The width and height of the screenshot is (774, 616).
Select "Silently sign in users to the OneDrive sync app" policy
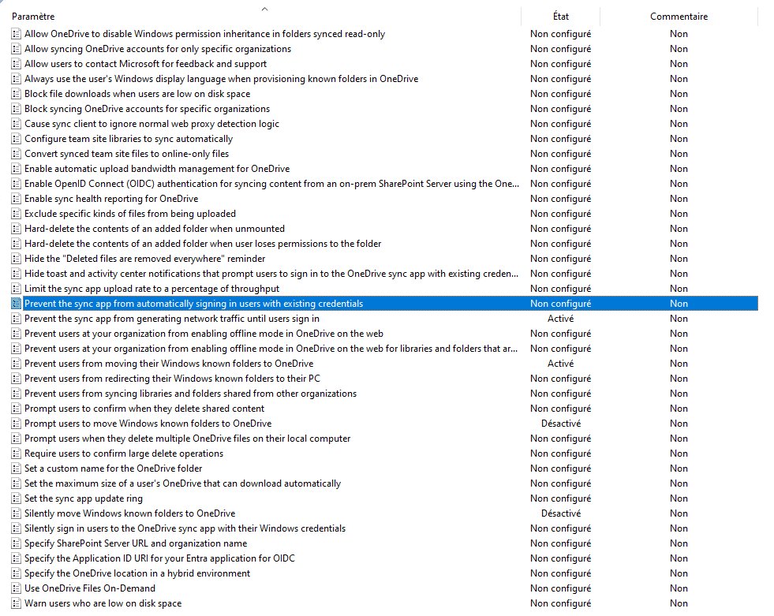[x=185, y=528]
